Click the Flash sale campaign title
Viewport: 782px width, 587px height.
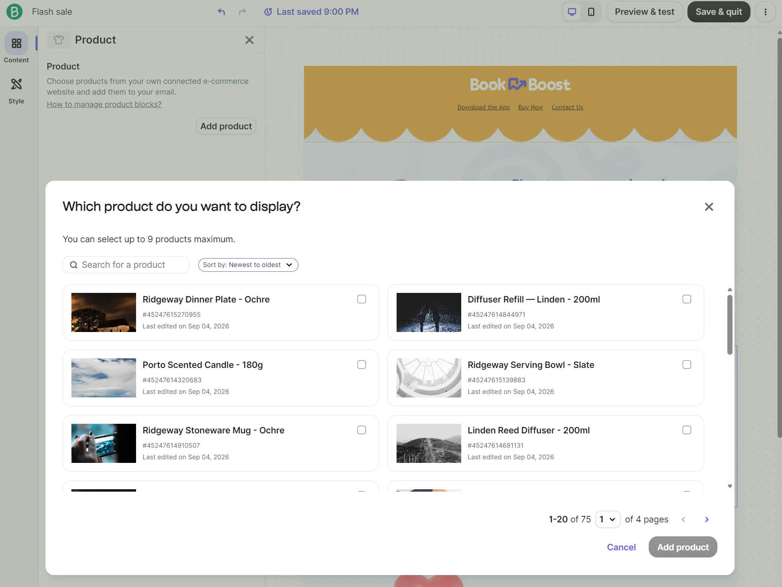pos(52,12)
